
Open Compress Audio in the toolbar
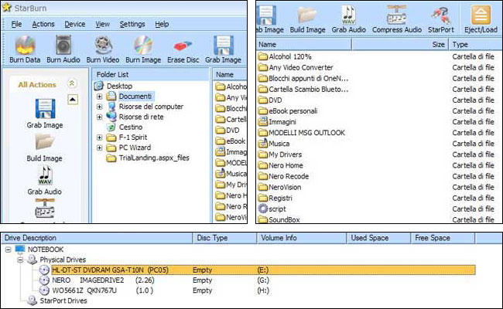click(x=398, y=19)
